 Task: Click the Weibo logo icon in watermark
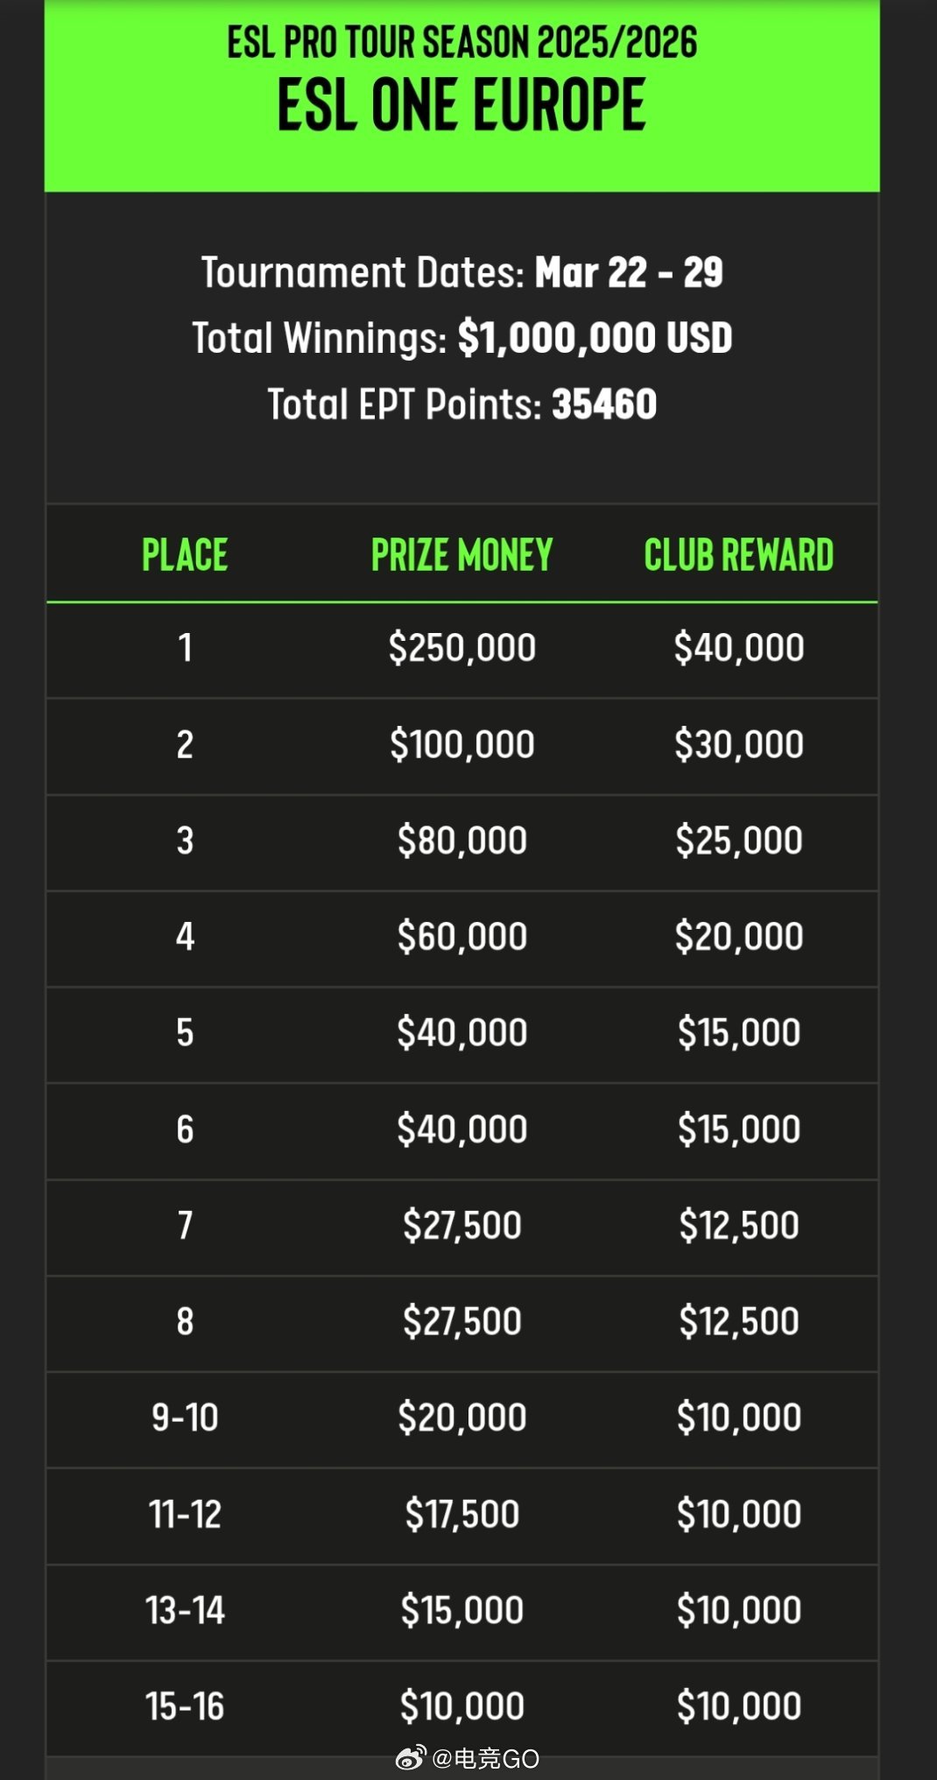411,1757
